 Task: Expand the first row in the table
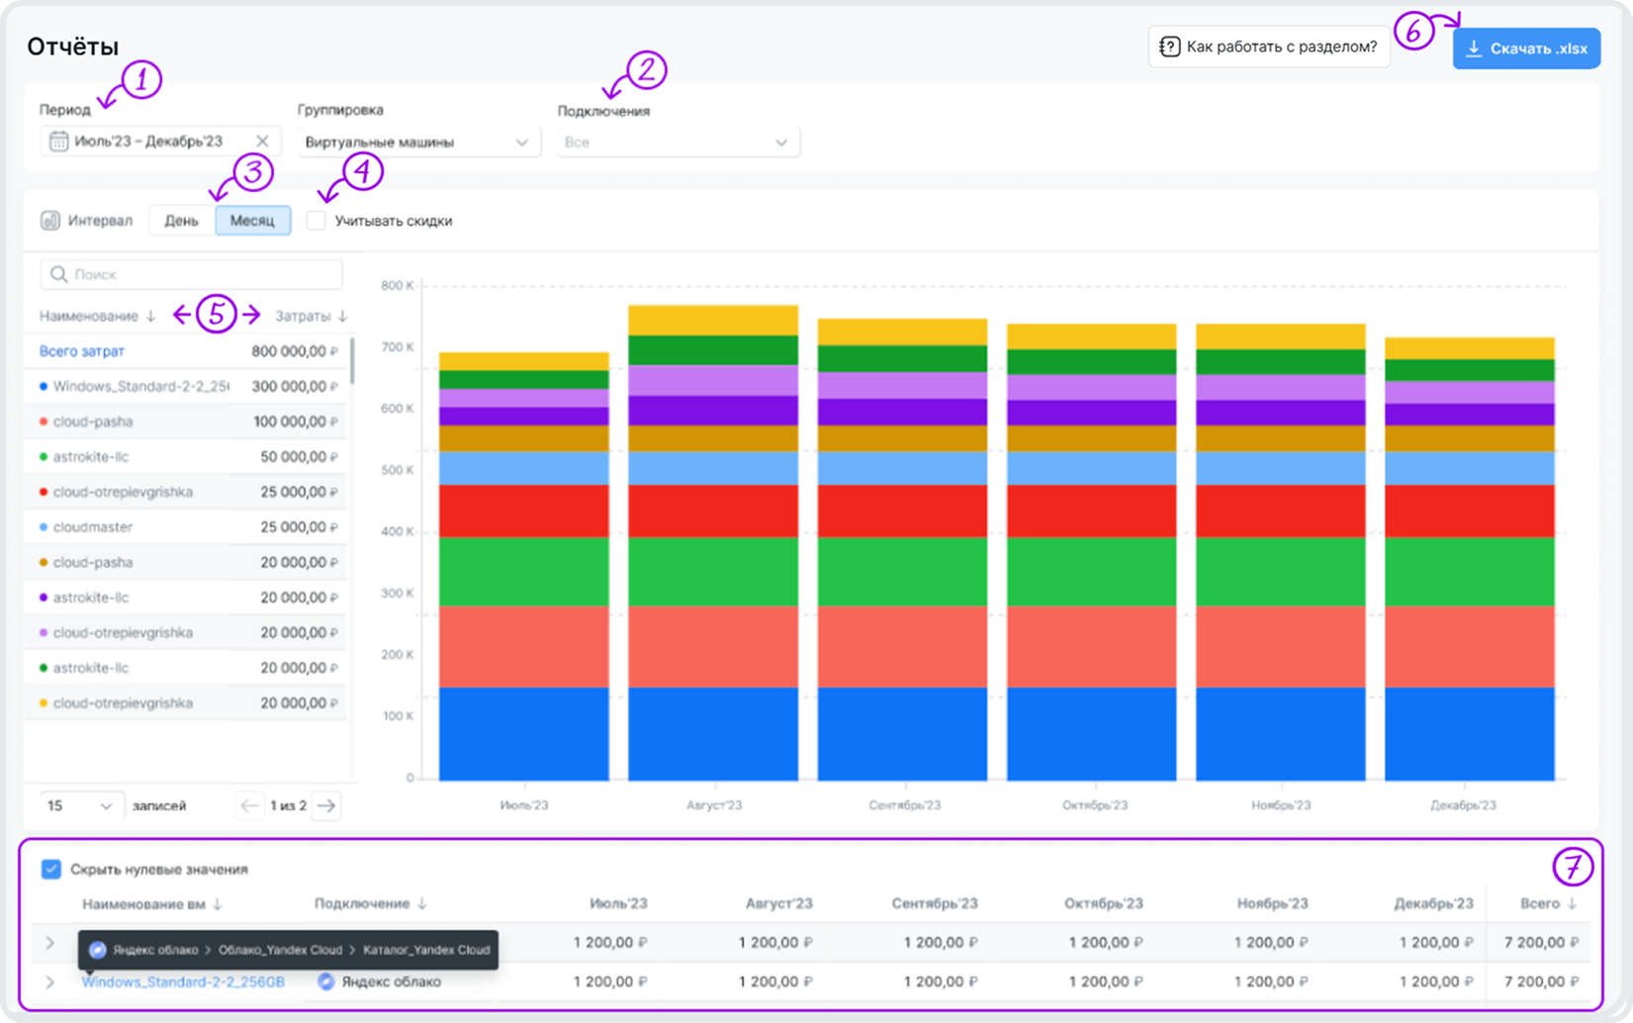49,943
